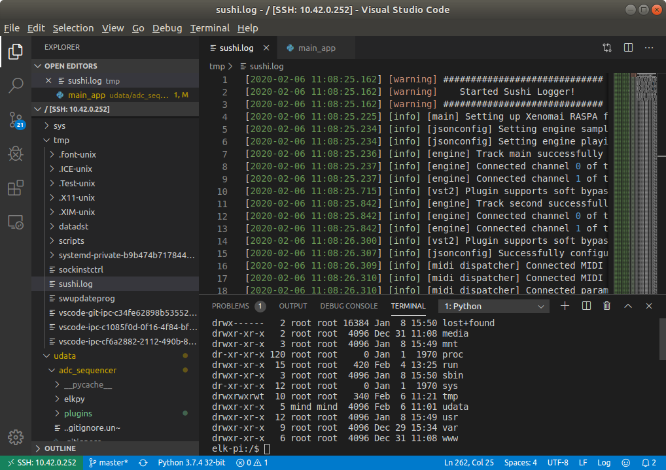Switch to the main_app editor tab
This screenshot has width=666, height=470.
pos(316,48)
